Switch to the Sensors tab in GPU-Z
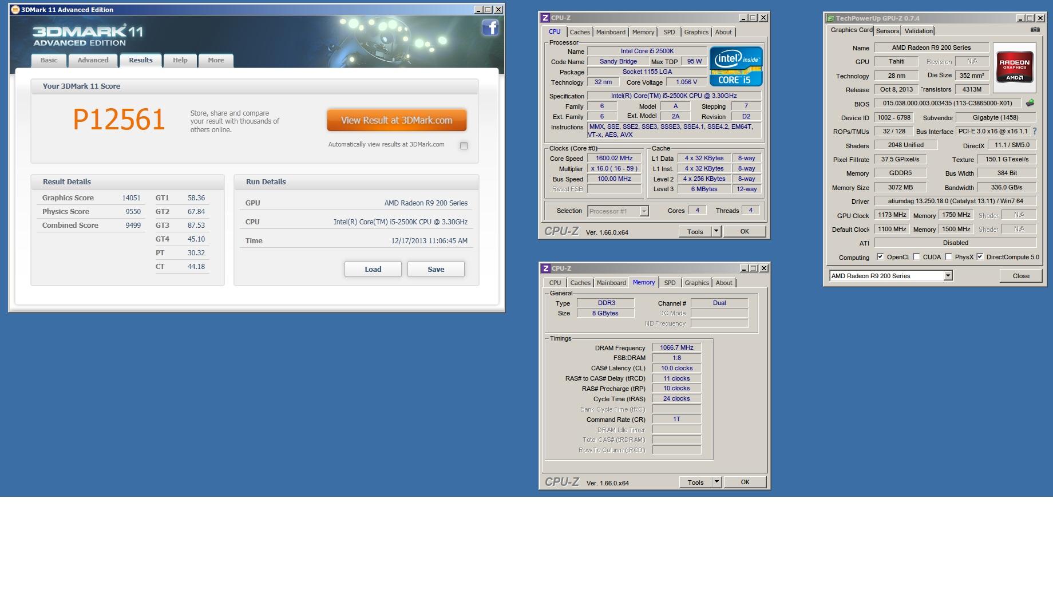The image size is (1053, 601). click(x=888, y=31)
